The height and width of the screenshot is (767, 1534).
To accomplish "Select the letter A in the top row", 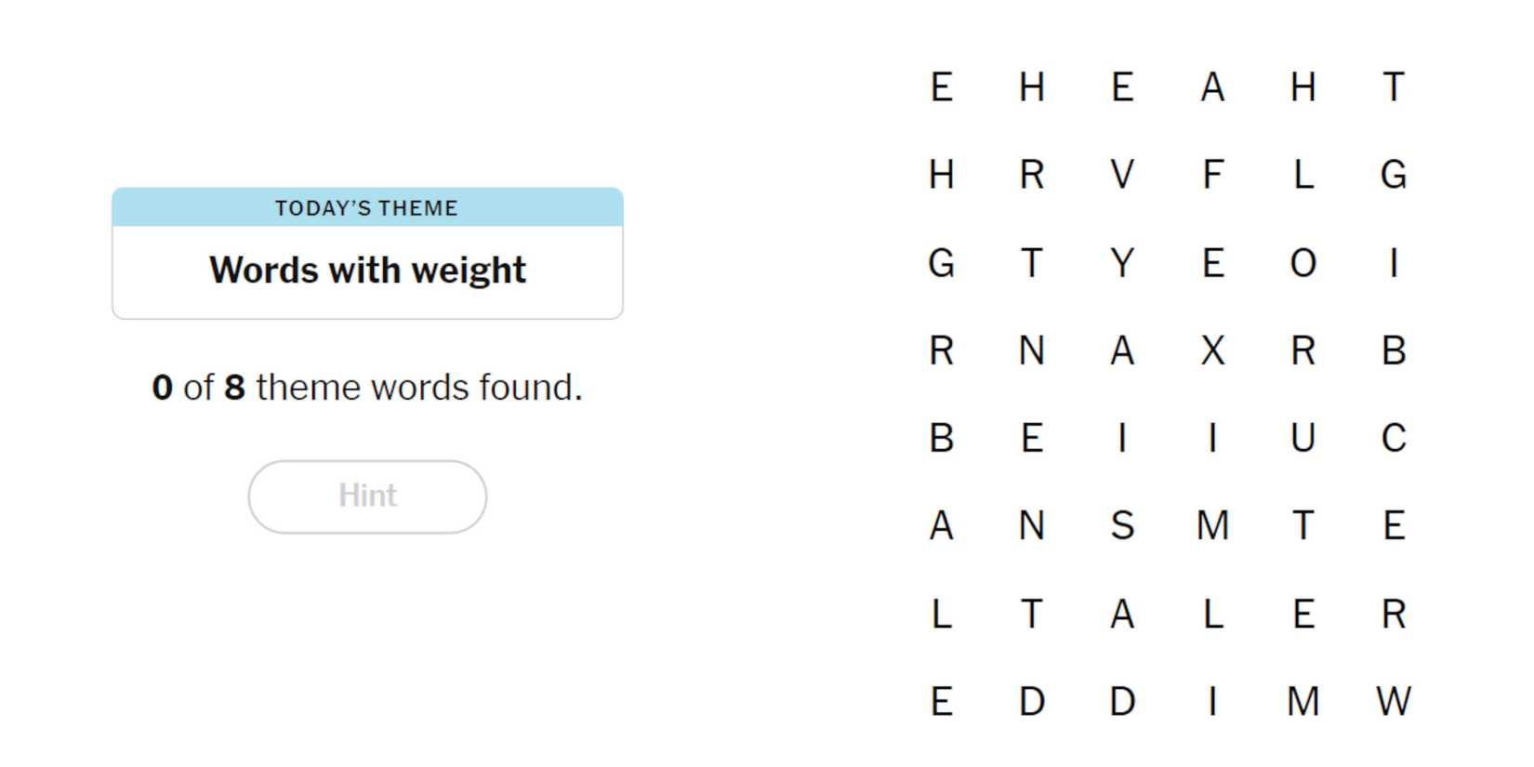I will pyautogui.click(x=1212, y=87).
